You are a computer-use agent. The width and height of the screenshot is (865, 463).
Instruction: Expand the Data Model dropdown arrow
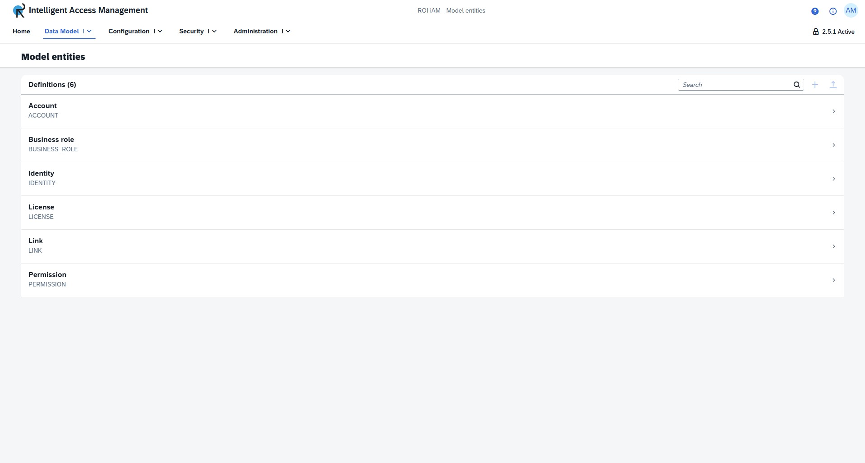pos(89,31)
